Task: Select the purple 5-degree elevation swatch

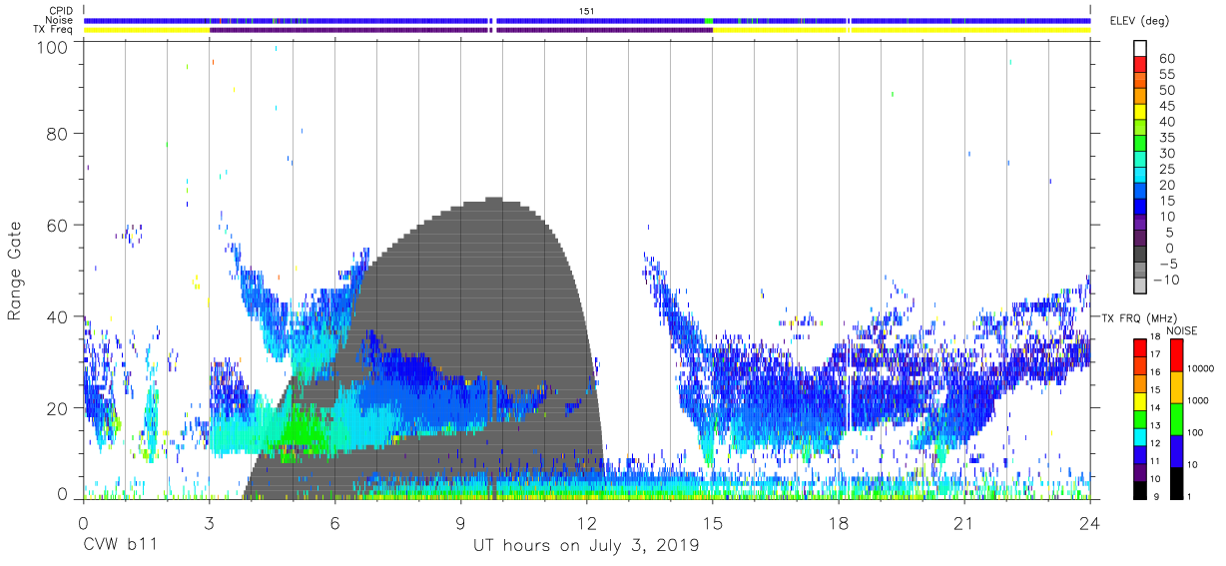Action: 1141,238
